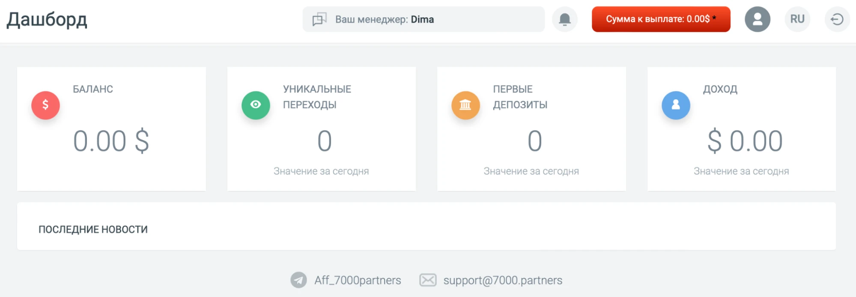Click the 'БАЛАНС' card label

93,89
